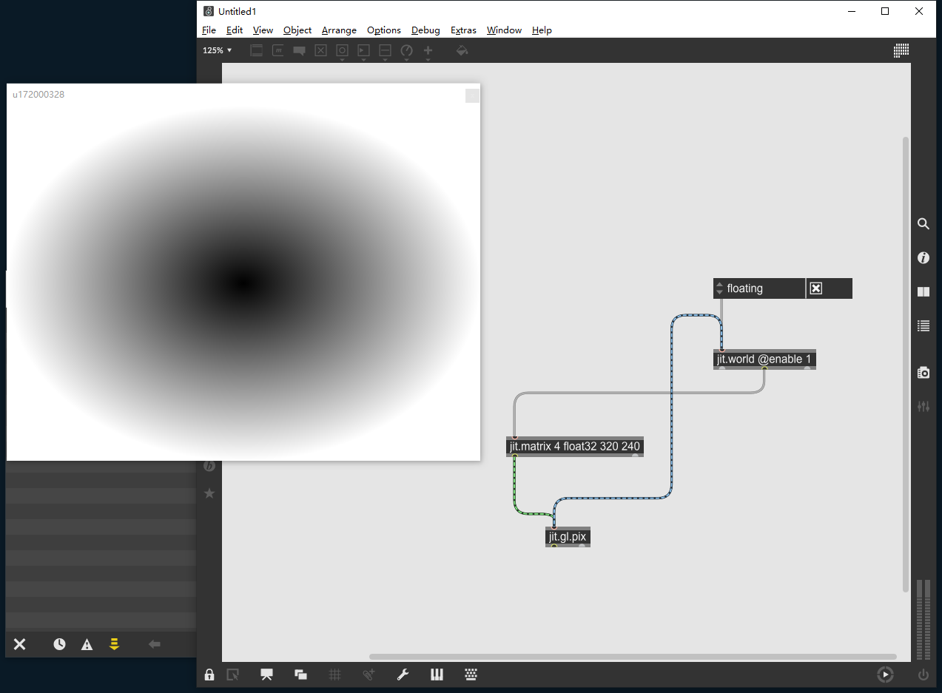
Task: Toggle the floating attribute X checkbox
Action: point(815,288)
